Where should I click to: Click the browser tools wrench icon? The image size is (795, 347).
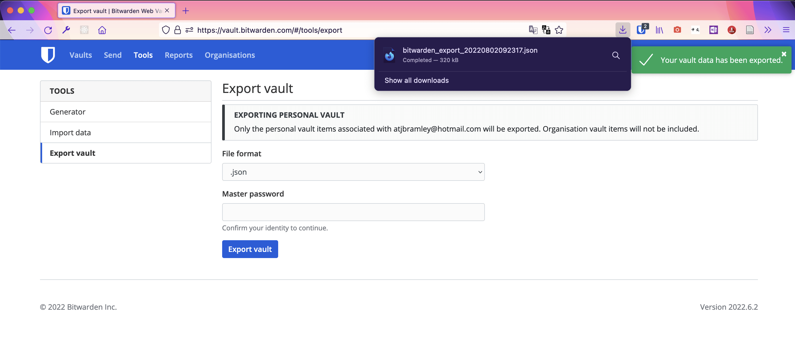tap(66, 30)
